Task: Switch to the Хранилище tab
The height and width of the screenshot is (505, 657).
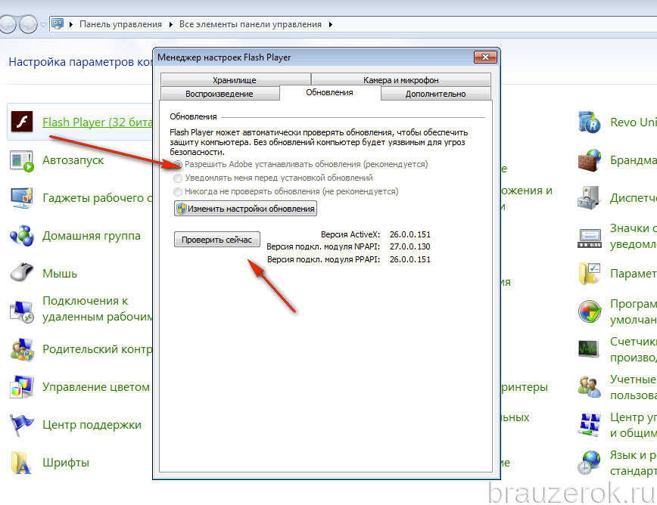Action: pos(235,79)
